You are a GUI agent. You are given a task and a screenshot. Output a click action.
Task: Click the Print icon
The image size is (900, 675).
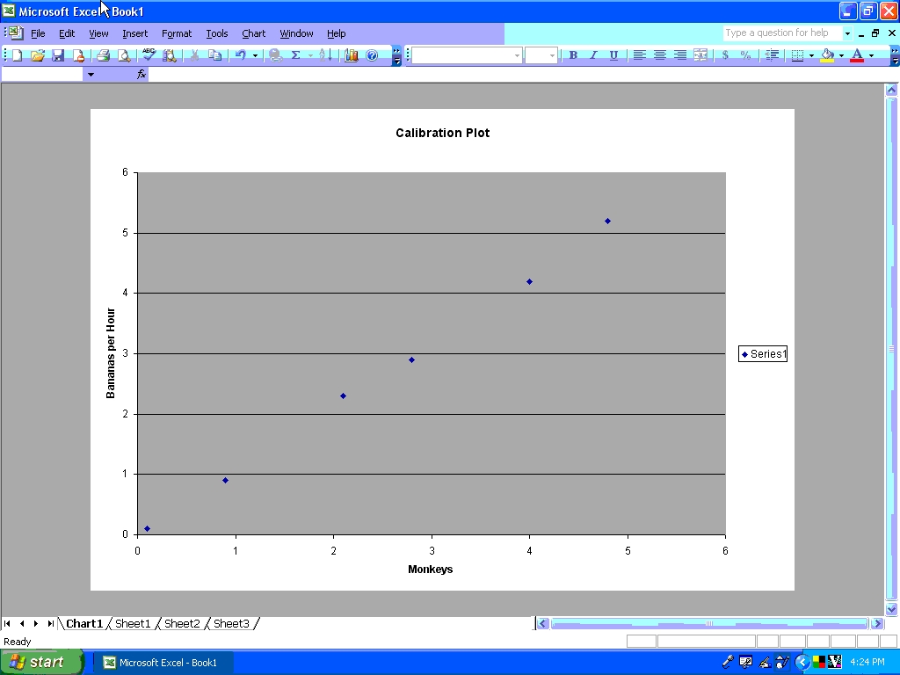(x=103, y=54)
